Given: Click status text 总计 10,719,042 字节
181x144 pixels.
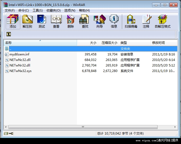Looking at the screenshot, I should (112, 133).
